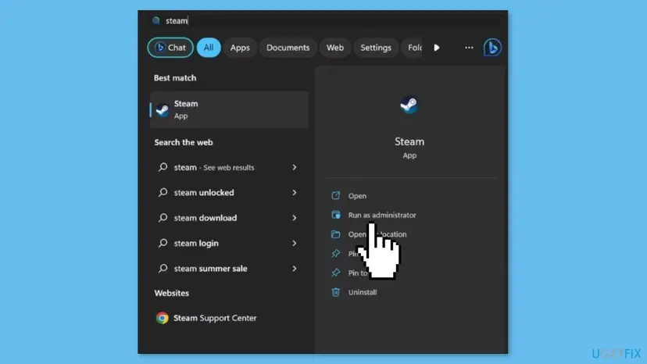The image size is (647, 364).
Task: Expand the arrow next to 'steam - See web results'
Action: (x=295, y=167)
